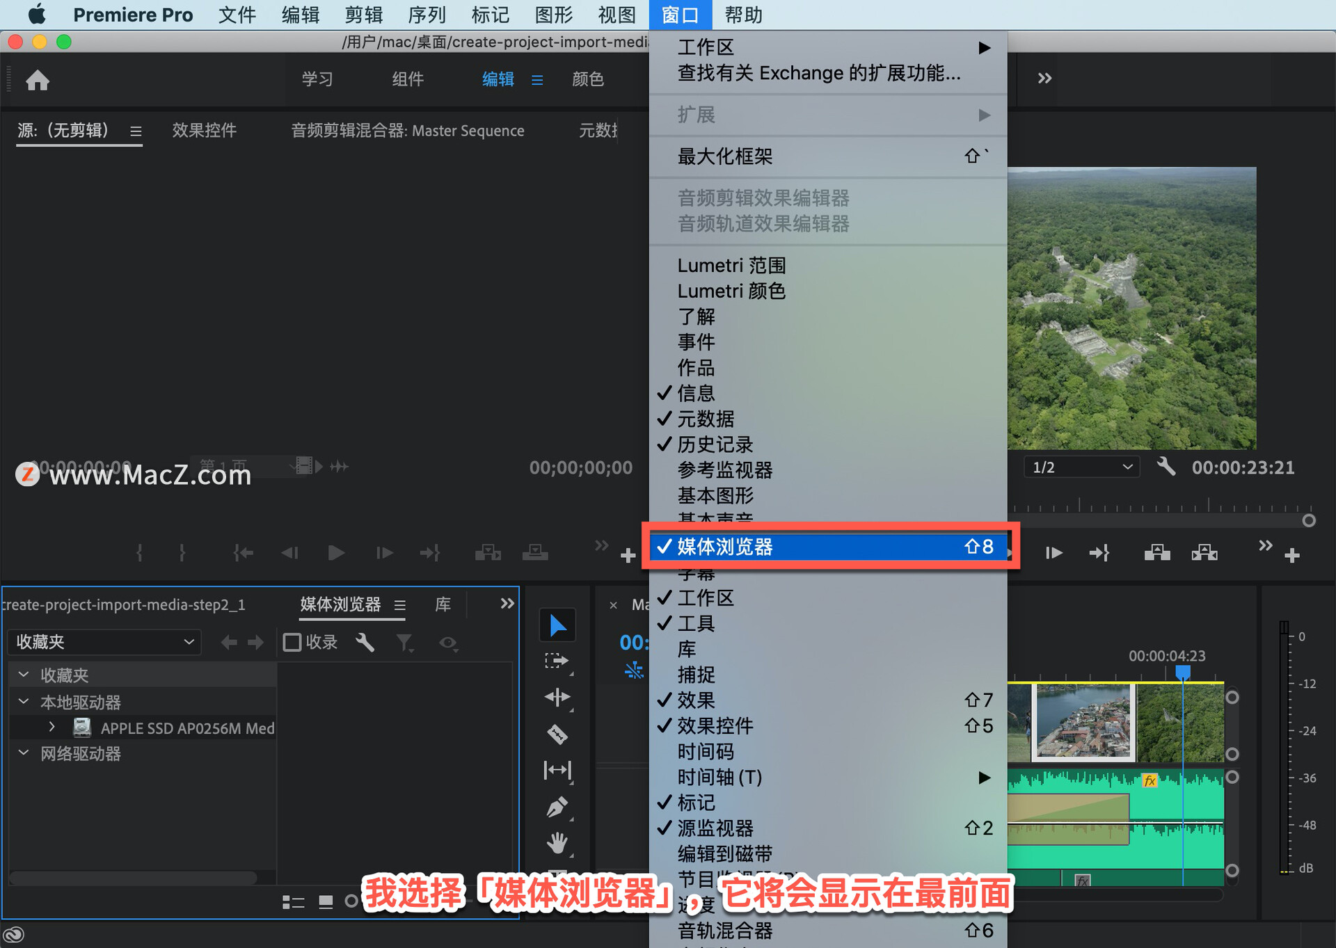Open Source Monitor button editor plus
Viewport: 1336px width, 948px height.
[628, 555]
